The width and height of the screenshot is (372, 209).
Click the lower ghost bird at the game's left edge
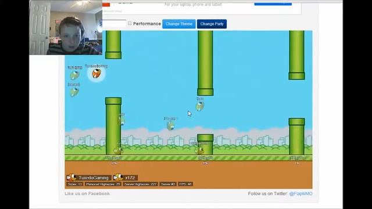coord(74,92)
